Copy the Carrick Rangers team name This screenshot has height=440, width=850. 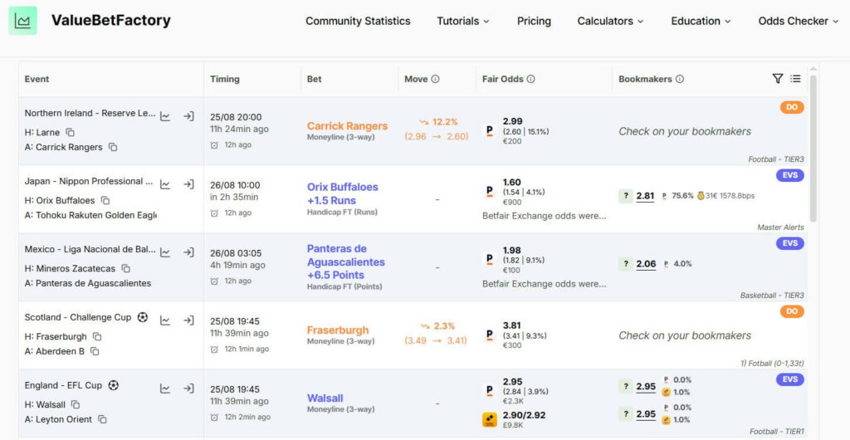(x=112, y=147)
